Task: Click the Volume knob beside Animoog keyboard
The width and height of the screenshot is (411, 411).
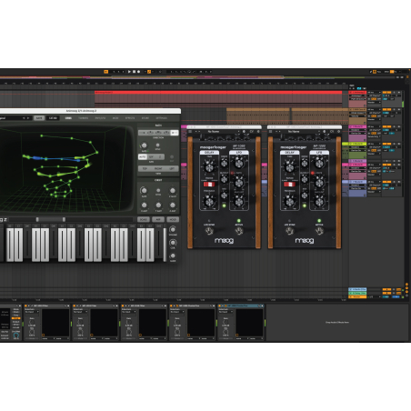Action: [173, 229]
